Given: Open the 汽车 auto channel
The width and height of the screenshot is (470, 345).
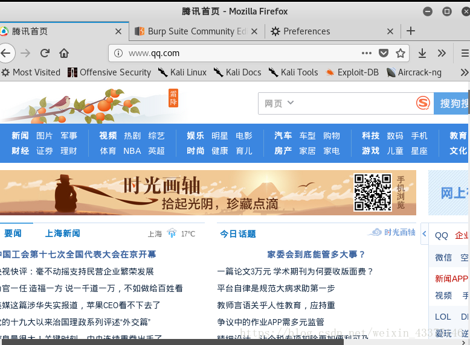Looking at the screenshot, I should pyautogui.click(x=283, y=136).
